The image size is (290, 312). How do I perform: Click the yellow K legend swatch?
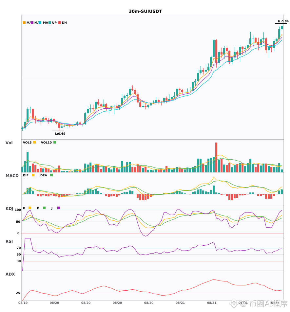coord(30,208)
